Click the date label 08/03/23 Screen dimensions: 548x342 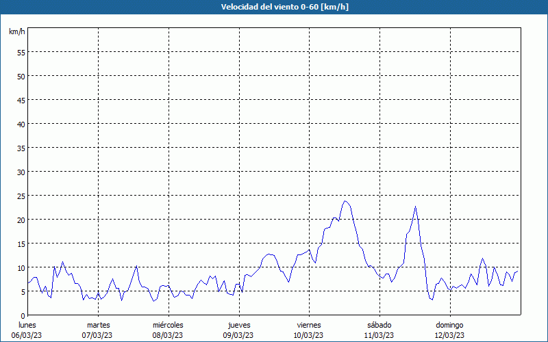tap(168, 335)
